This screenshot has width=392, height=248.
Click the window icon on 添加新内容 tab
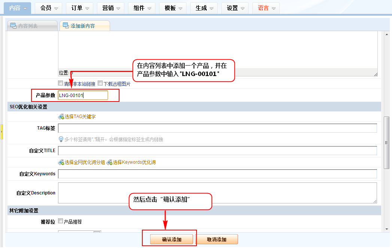(66, 26)
